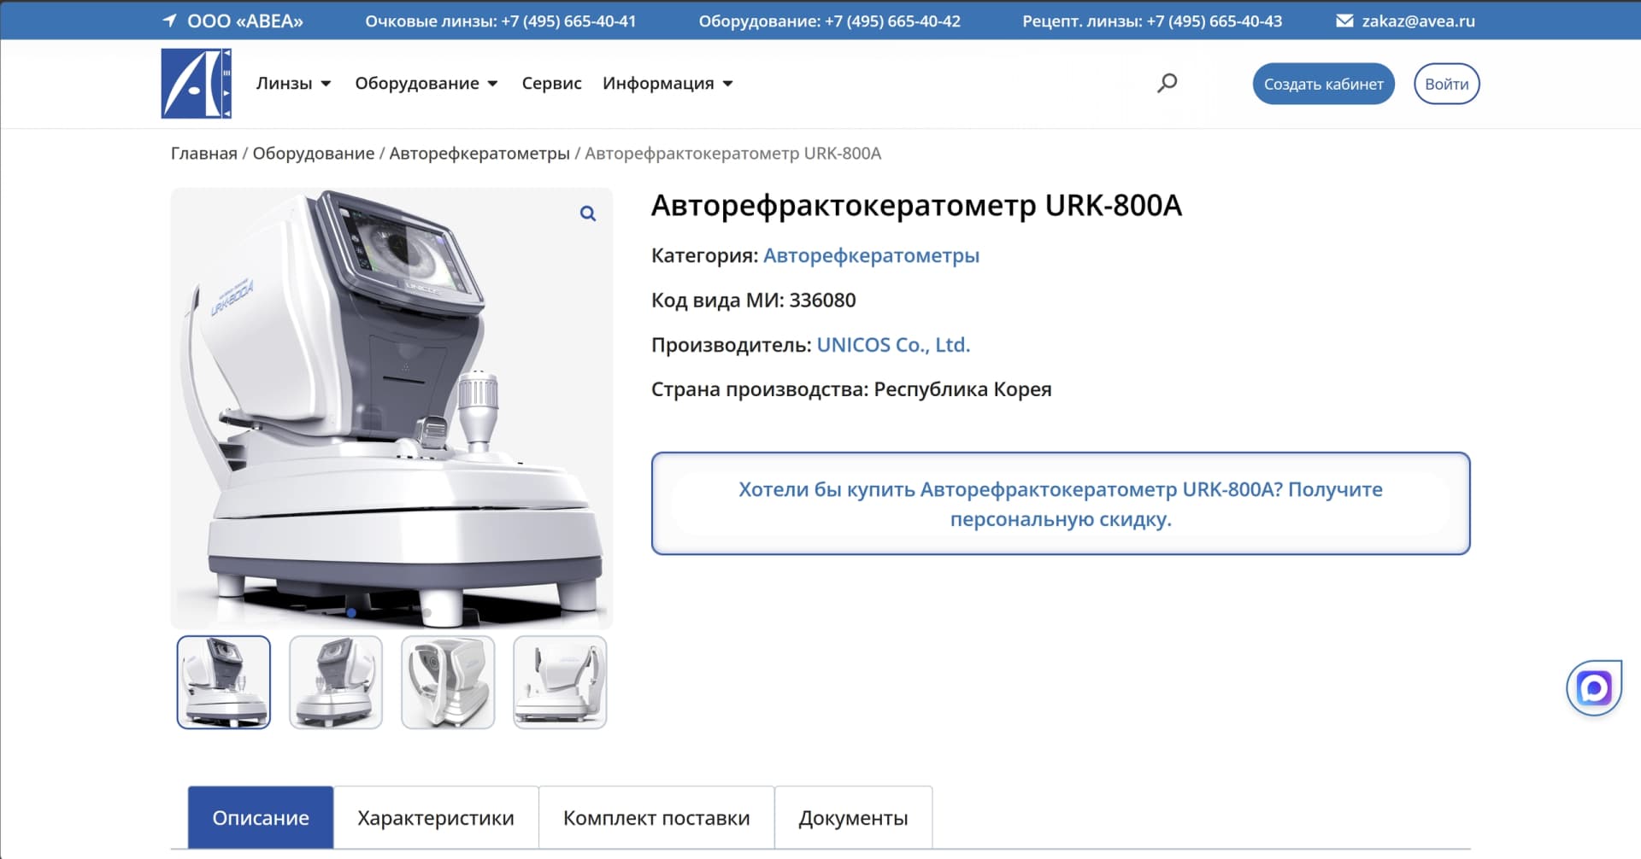Click the prescription lenses phone number +7 (495) 665-40-43
This screenshot has height=859, width=1641.
click(x=1215, y=20)
